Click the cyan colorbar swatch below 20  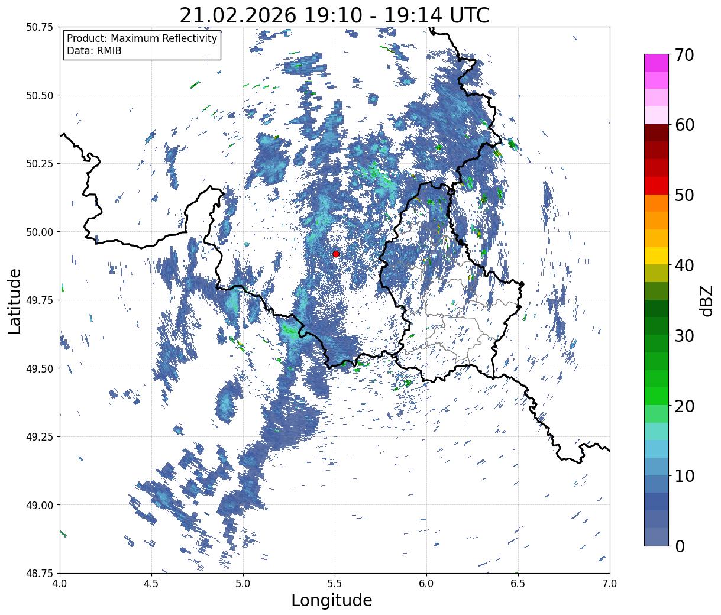(657, 431)
